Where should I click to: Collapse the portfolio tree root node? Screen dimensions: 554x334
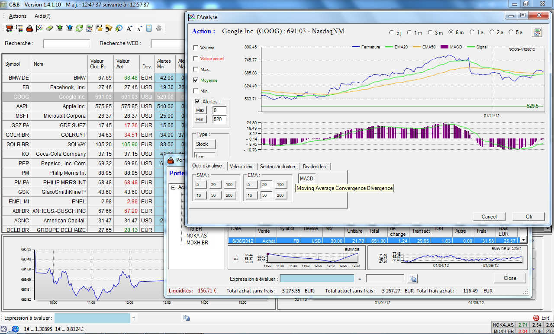click(174, 187)
